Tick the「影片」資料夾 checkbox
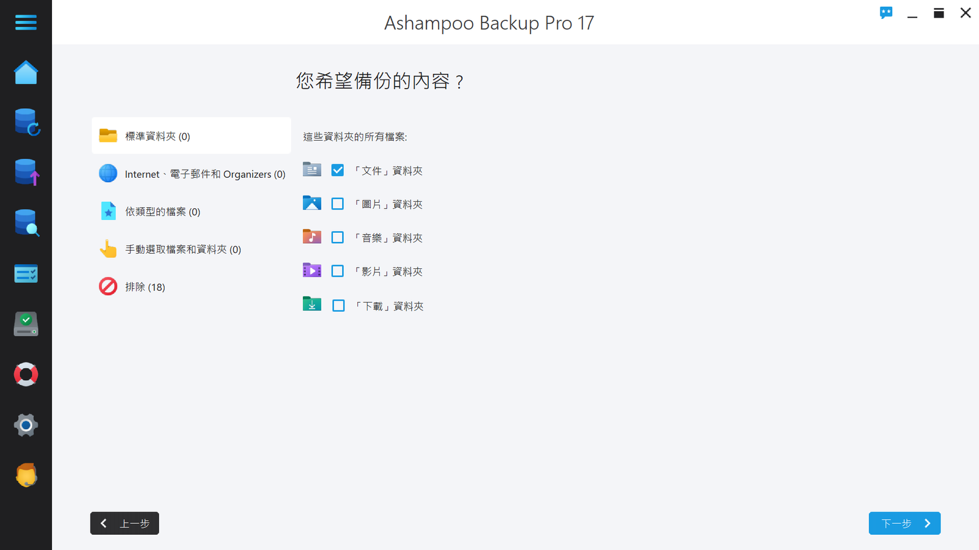Image resolution: width=979 pixels, height=550 pixels. [x=338, y=271]
